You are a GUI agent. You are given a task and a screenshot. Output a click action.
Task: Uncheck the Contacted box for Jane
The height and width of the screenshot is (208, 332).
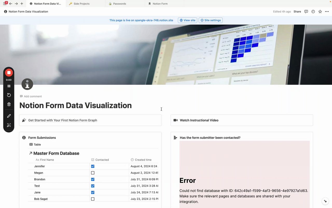coord(93,192)
